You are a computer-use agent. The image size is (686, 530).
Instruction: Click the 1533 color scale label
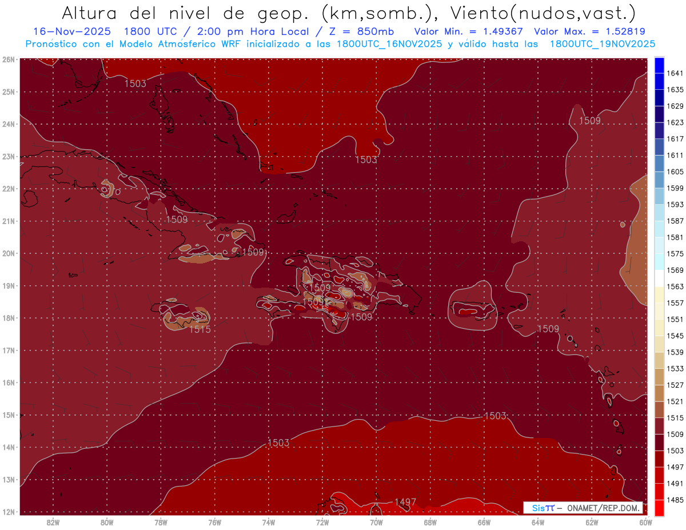(675, 369)
